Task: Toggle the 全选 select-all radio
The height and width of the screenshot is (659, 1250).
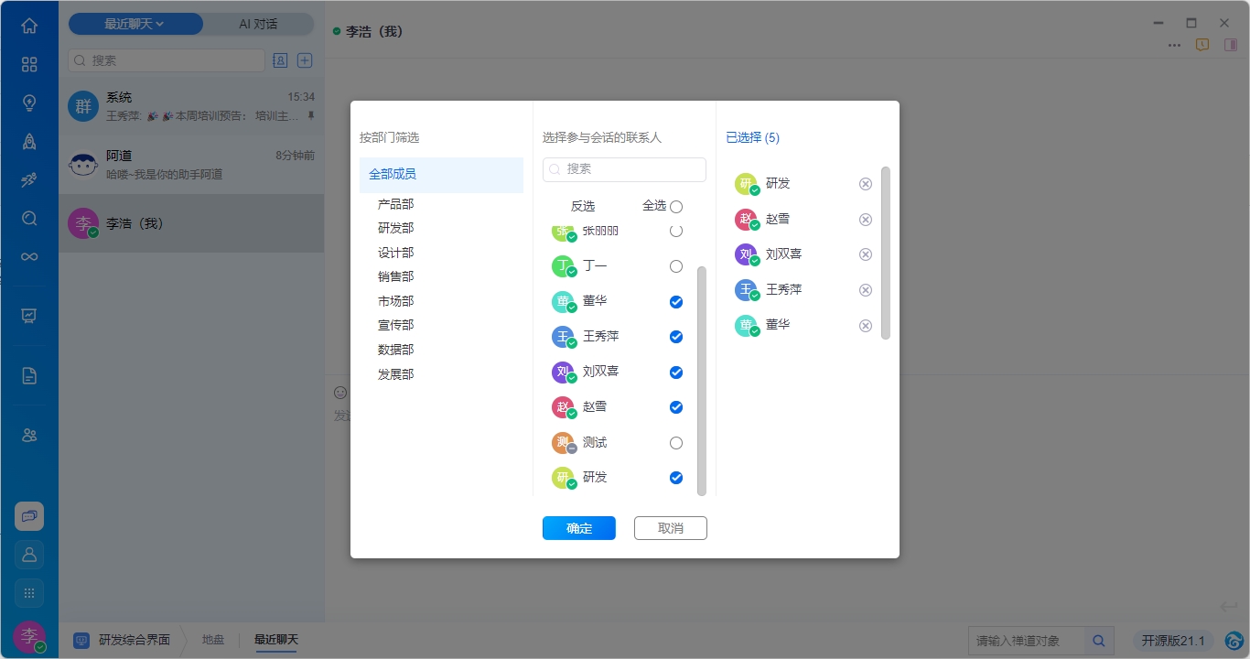Action: pos(676,207)
